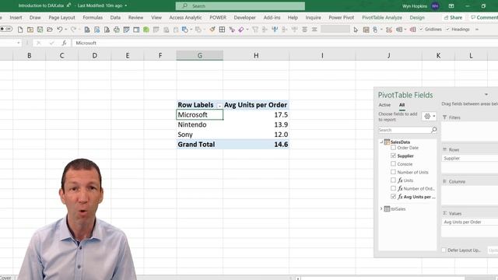Open the Design ribbon tab

pyautogui.click(x=417, y=17)
